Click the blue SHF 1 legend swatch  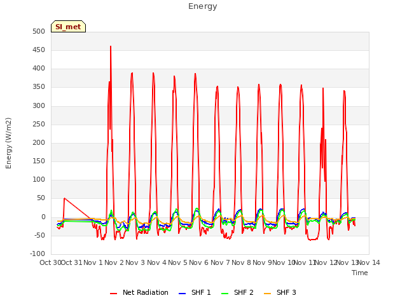(x=183, y=294)
